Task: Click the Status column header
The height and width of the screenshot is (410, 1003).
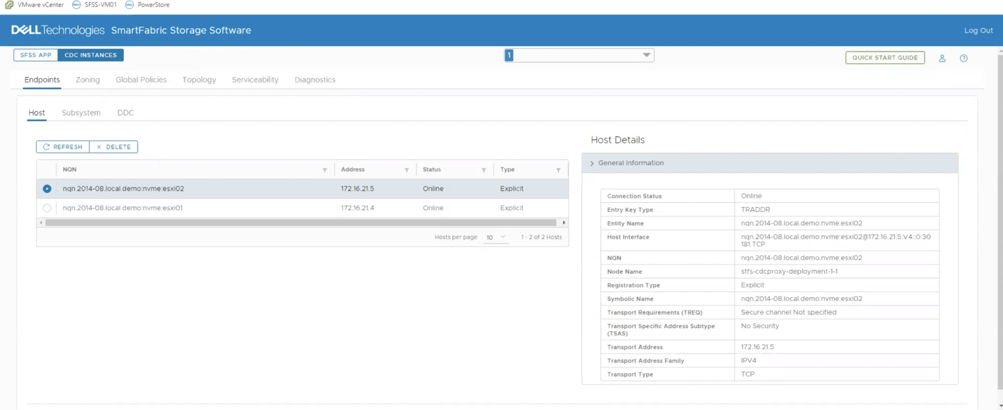Action: (x=431, y=170)
